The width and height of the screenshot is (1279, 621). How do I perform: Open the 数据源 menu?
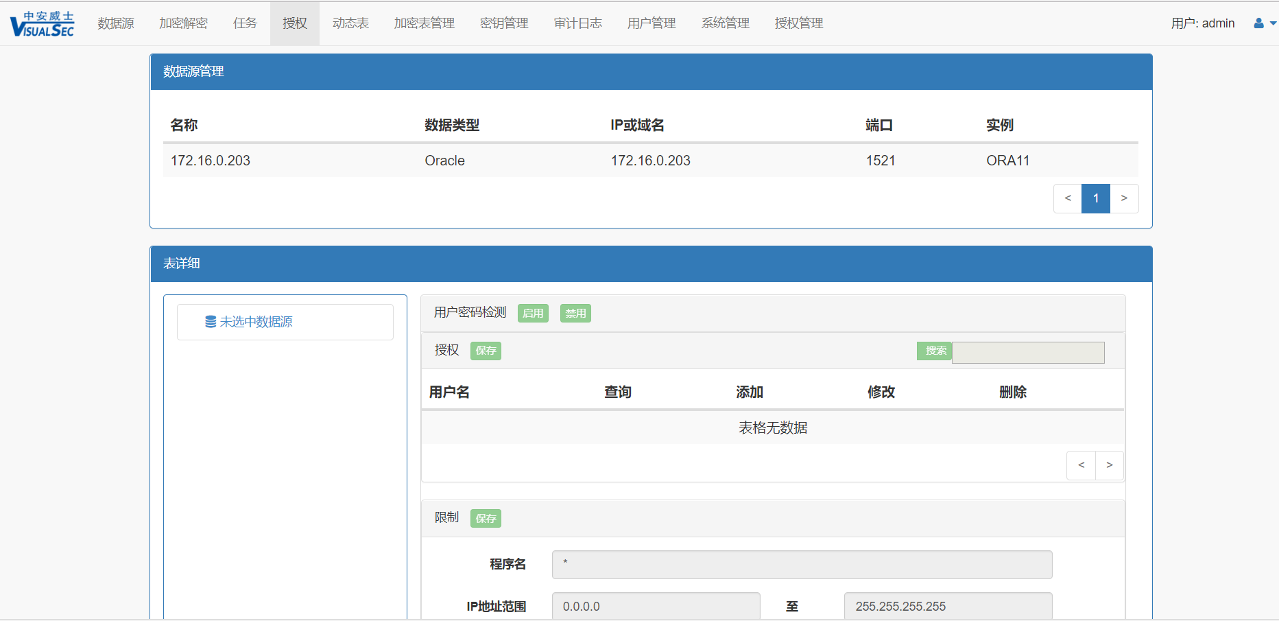(116, 23)
